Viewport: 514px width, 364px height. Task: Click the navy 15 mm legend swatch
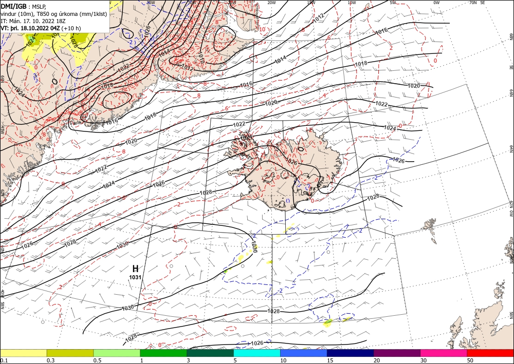tap(351, 353)
